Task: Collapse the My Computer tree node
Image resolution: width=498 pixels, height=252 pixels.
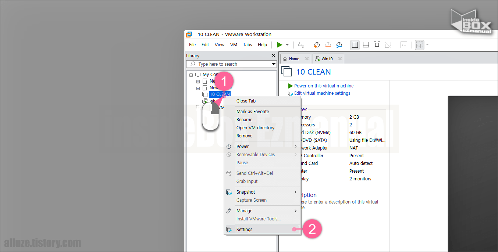Action: 191,75
